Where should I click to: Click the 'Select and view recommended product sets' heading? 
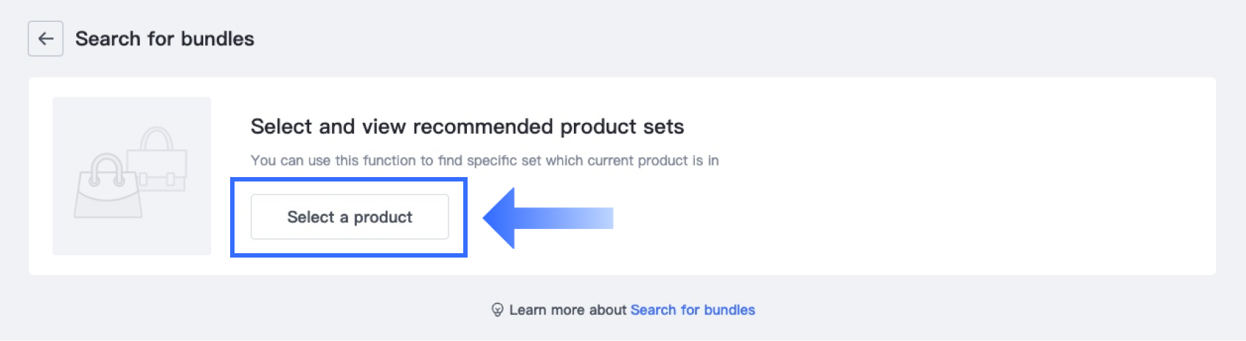click(467, 127)
